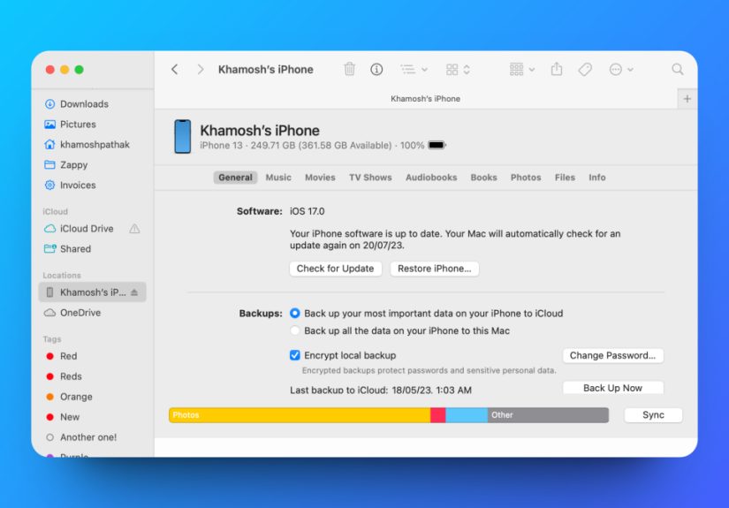Switch to the Photos tab
Viewport: 729px width, 508px height.
tap(526, 178)
